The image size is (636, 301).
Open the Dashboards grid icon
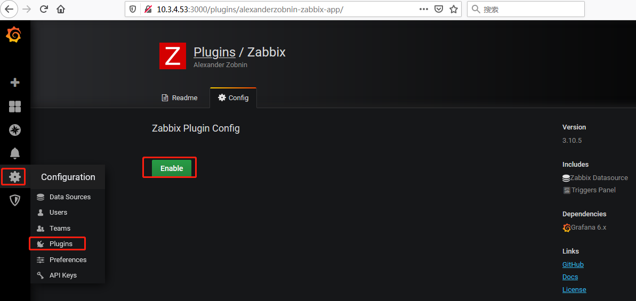(15, 107)
